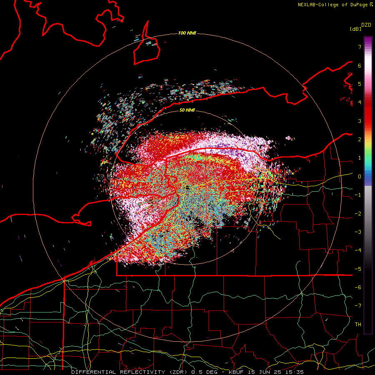
Task: Click the TH label on the color scale
Action: coord(358,325)
